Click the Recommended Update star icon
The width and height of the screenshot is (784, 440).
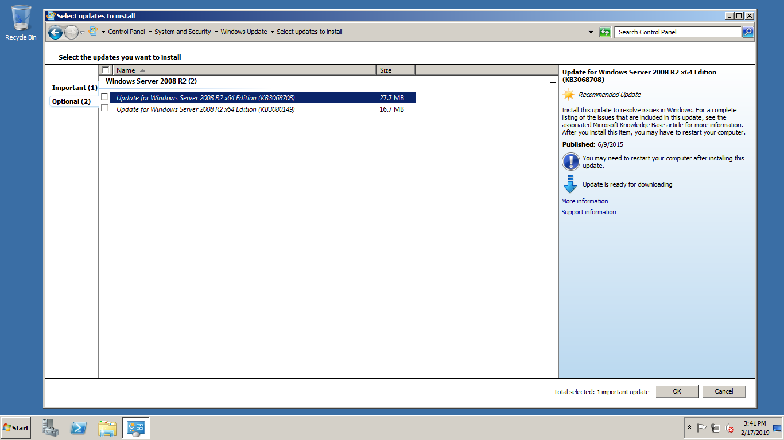click(x=569, y=95)
